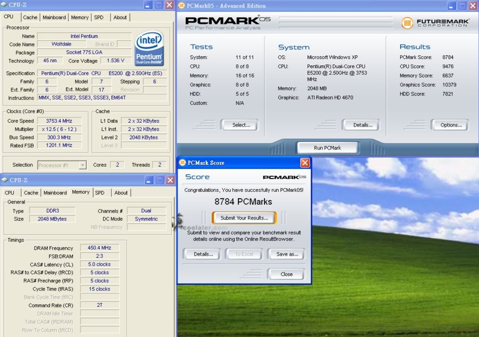Image resolution: width=479 pixels, height=337 pixels.
Task: Click Submit Your Results... button
Action: click(x=244, y=218)
